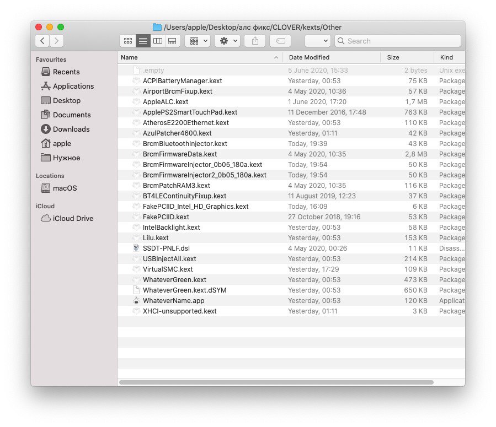Select BrcmPatchRAM3.kext
Image resolution: width=496 pixels, height=427 pixels.
[x=291, y=185]
